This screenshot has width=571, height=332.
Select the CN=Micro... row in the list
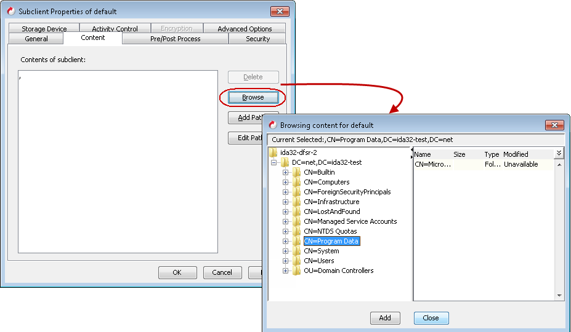click(432, 164)
